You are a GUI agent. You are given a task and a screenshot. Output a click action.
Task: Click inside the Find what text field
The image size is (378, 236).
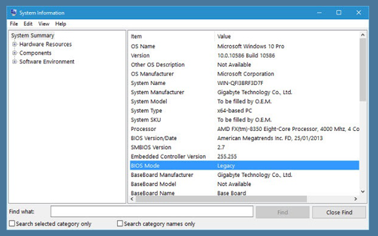(x=152, y=212)
